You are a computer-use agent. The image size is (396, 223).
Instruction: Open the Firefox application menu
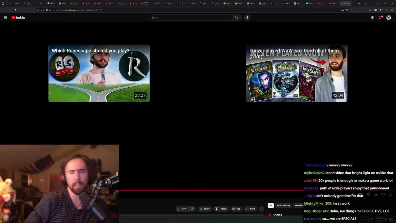tap(392, 10)
